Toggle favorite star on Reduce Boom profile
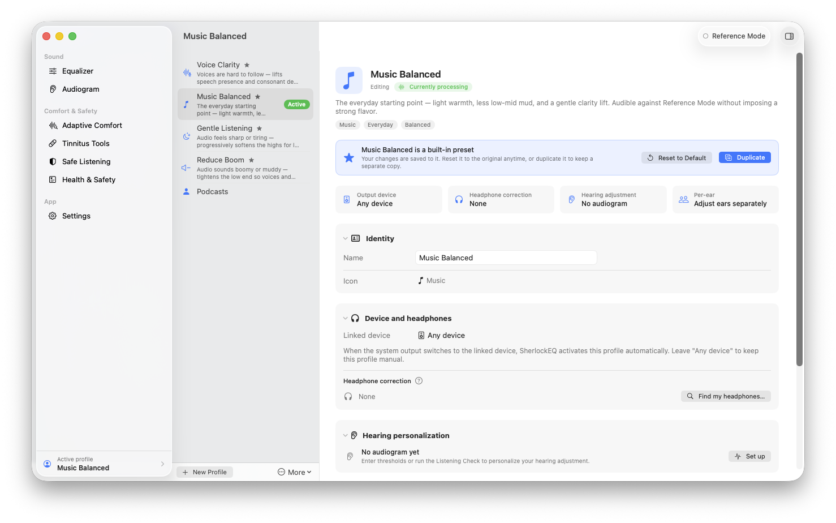 pos(251,160)
